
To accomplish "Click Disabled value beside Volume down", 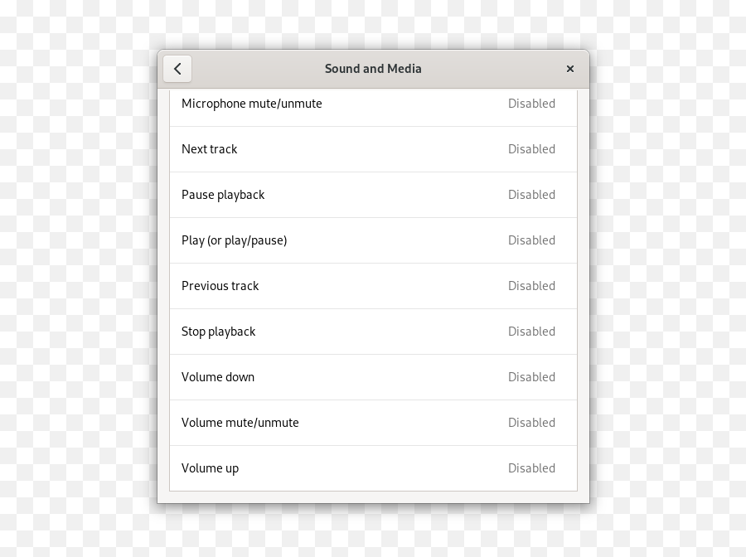I will pyautogui.click(x=531, y=378).
